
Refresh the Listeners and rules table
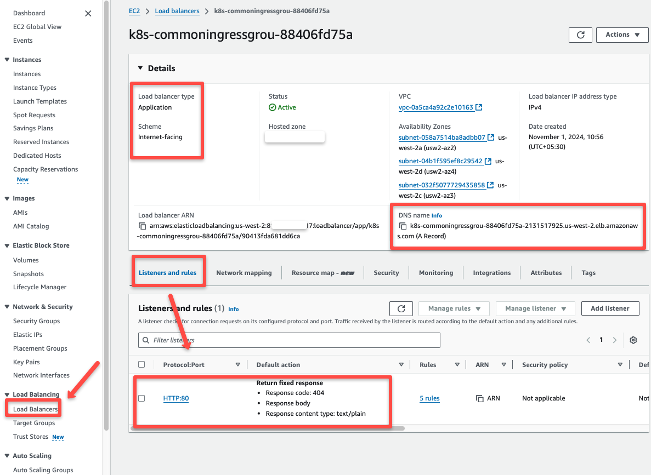[x=401, y=308]
